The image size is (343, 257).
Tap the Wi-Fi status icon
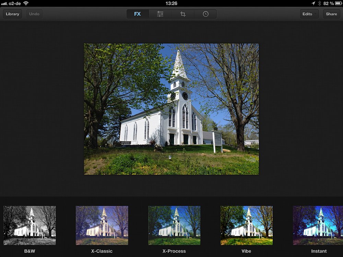tap(26, 3)
